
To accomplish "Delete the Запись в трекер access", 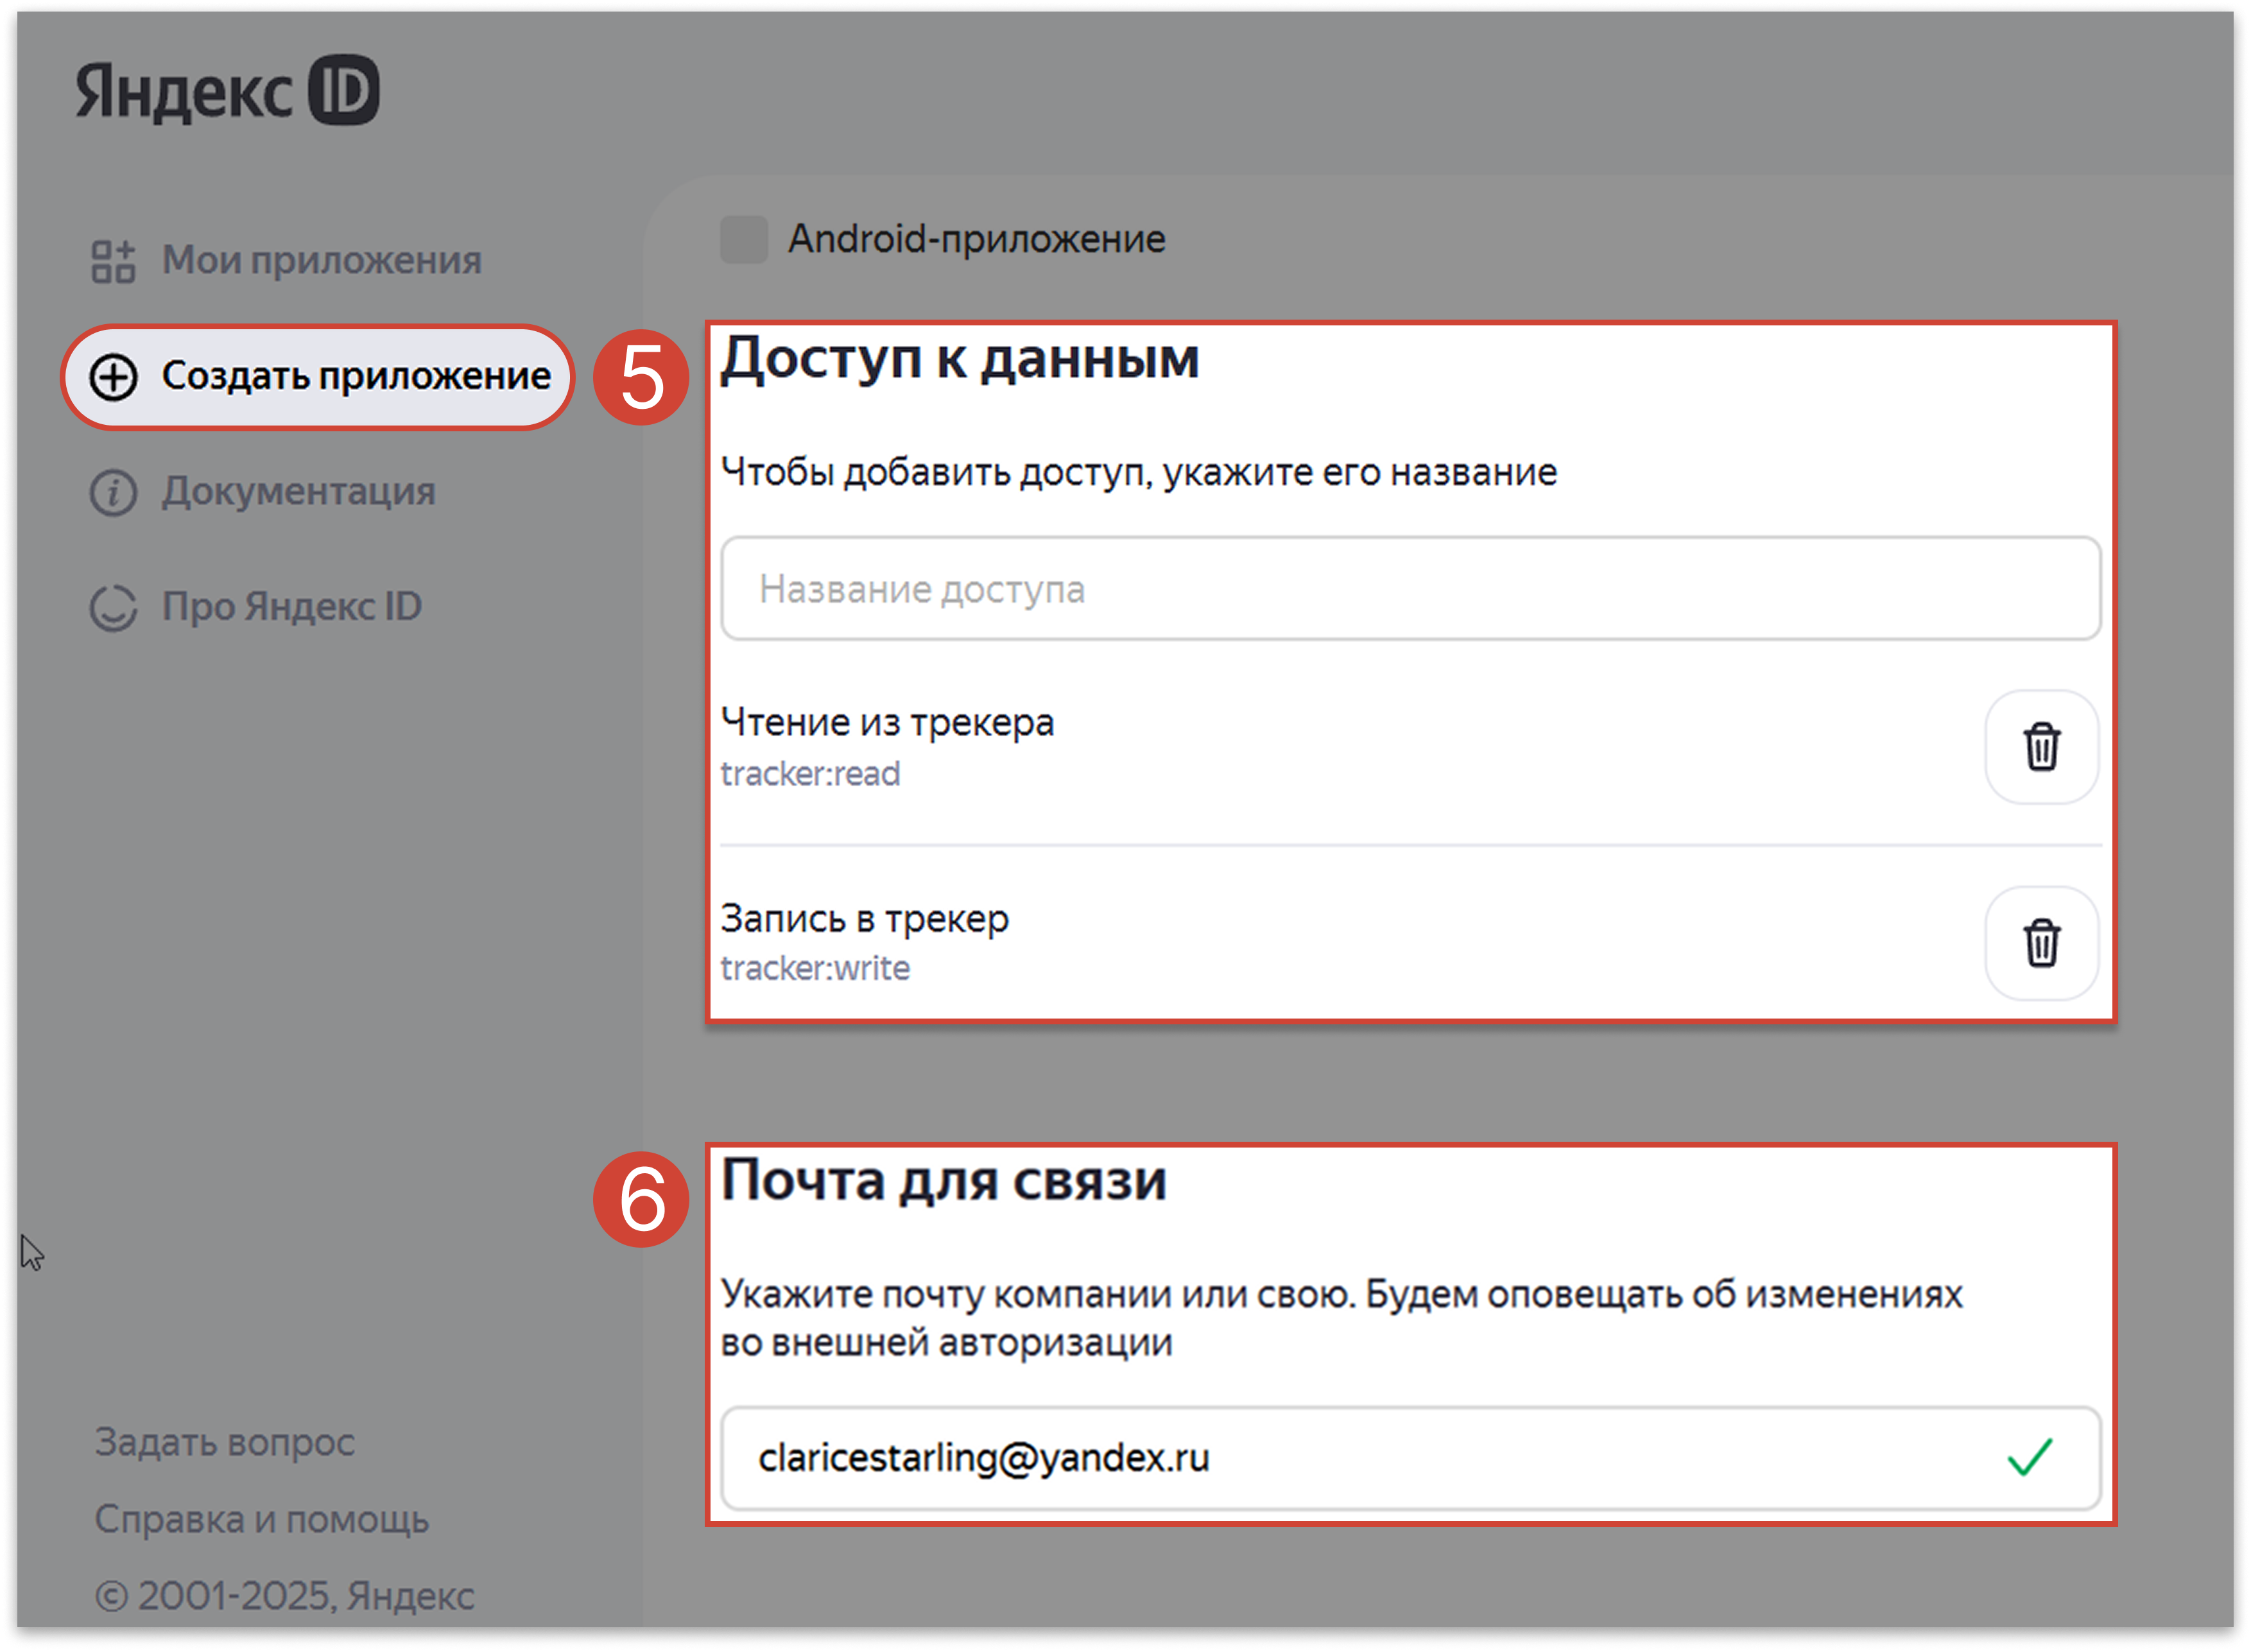I will point(2042,944).
